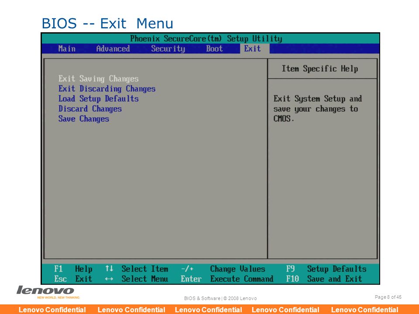Select the Exit tab
Image resolution: width=419 pixels, height=314 pixels.
(253, 48)
